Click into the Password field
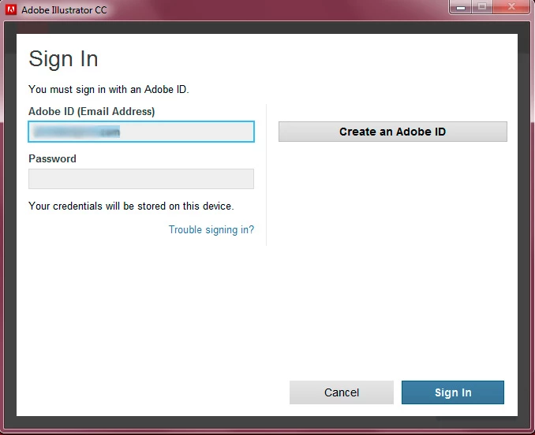Screen dimensions: 535x435 [141, 179]
